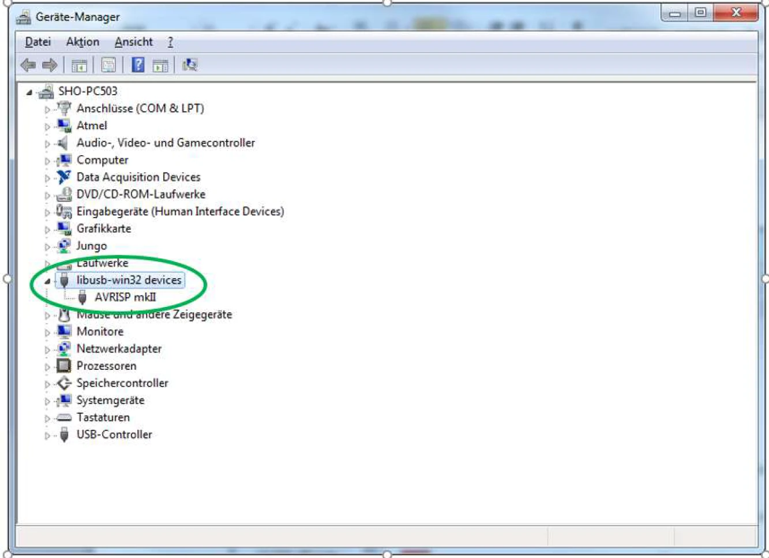Open the Properties toolbar icon
The image size is (769, 558).
point(108,65)
